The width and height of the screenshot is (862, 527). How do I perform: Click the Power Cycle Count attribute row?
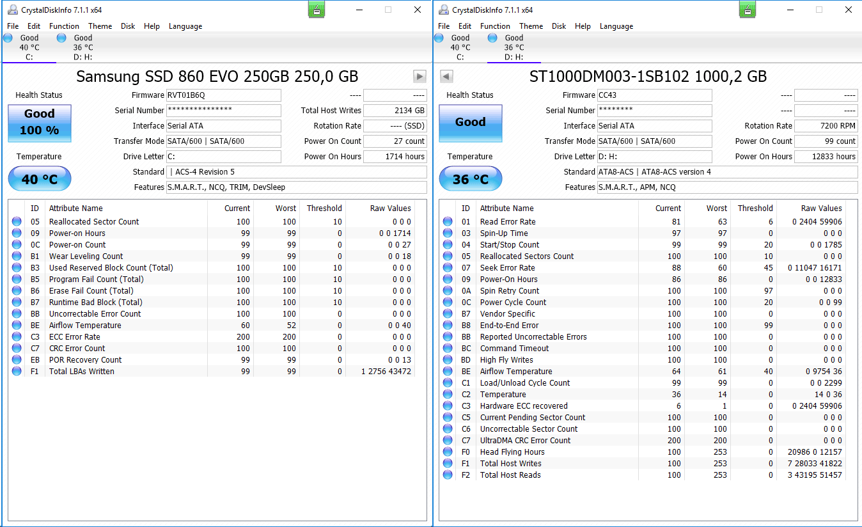tap(643, 303)
